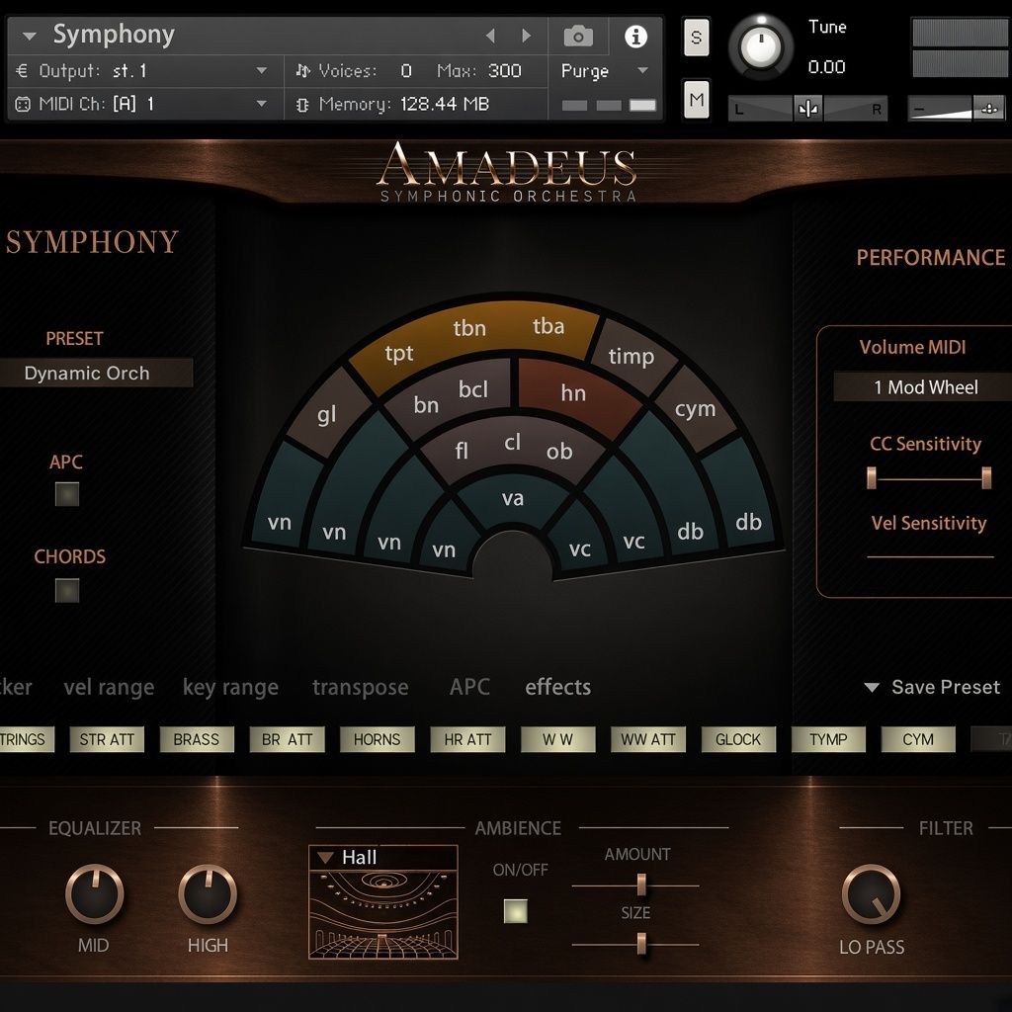
Task: Click the Memory chip icon
Action: click(x=302, y=105)
